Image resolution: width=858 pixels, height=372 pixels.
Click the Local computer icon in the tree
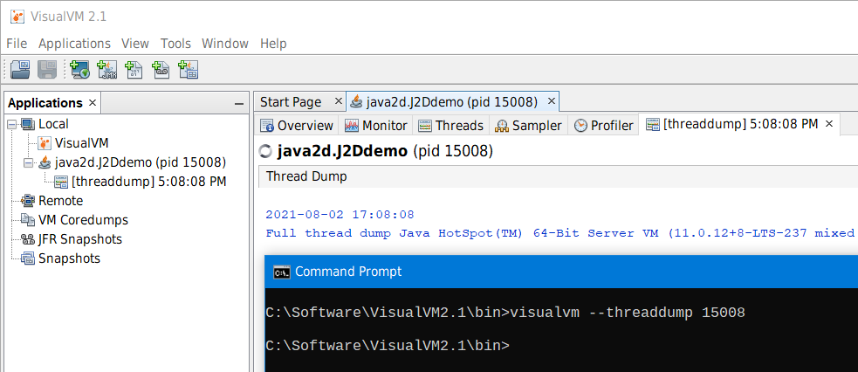(x=28, y=124)
